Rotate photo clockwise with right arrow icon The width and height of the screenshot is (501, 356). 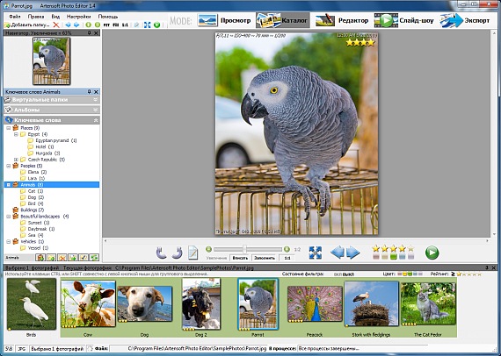177,253
